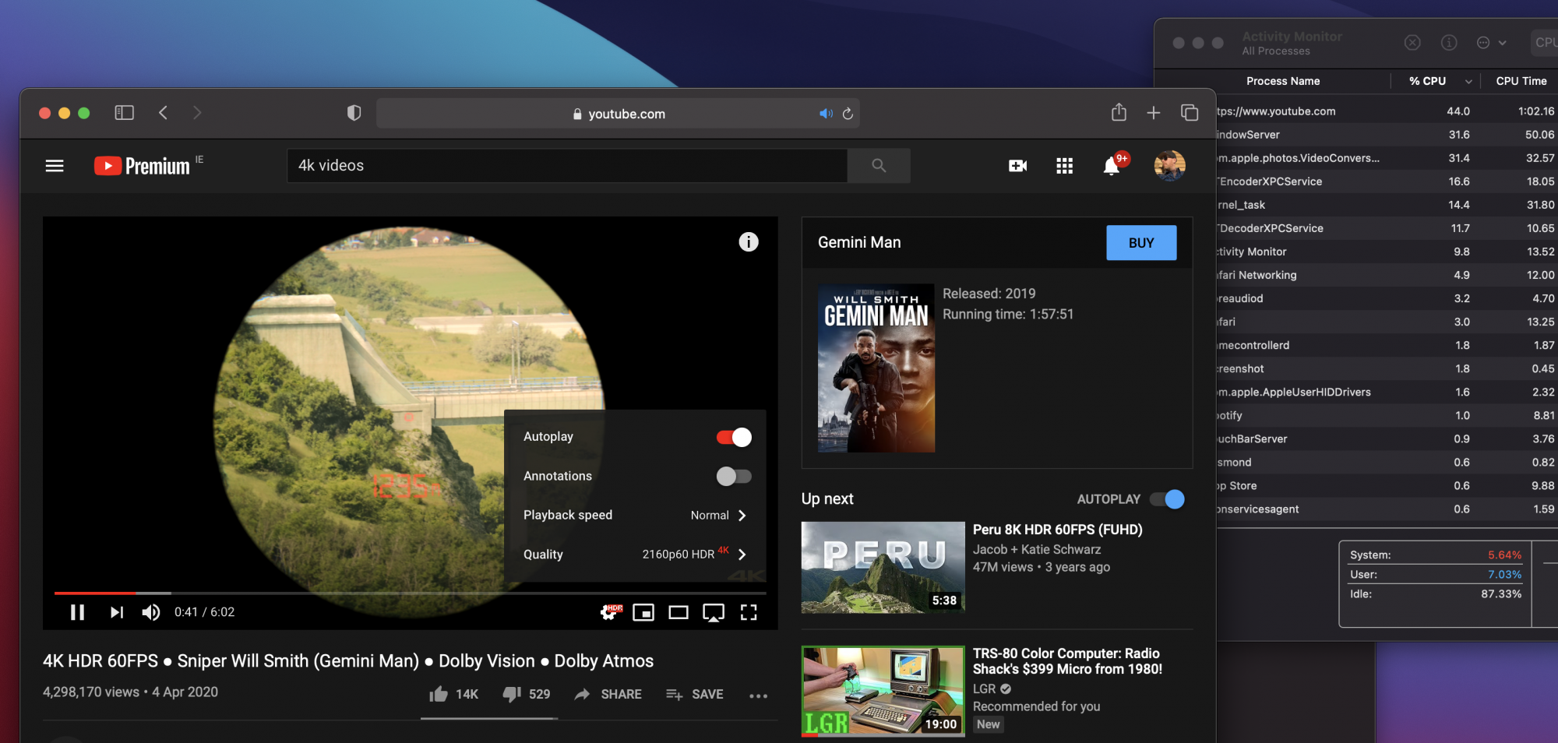This screenshot has width=1558, height=743.
Task: Select the youtube.com process row
Action: (1387, 111)
